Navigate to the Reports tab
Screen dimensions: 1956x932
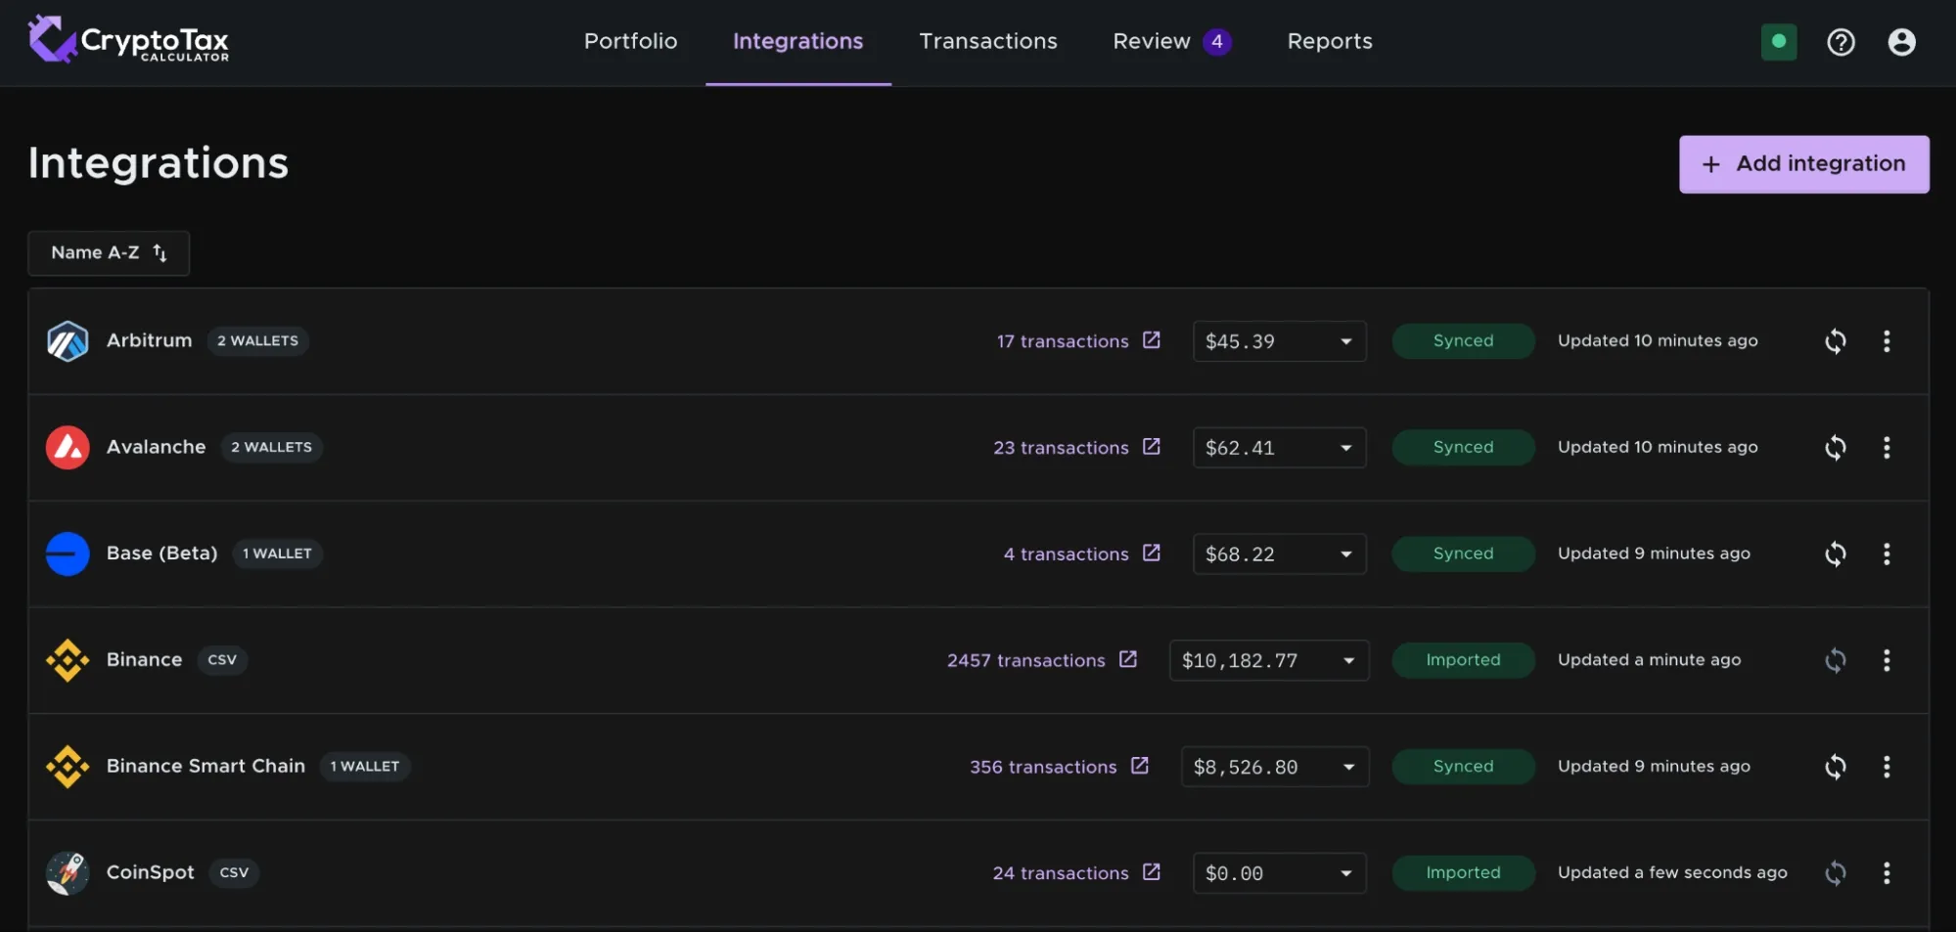pyautogui.click(x=1330, y=41)
